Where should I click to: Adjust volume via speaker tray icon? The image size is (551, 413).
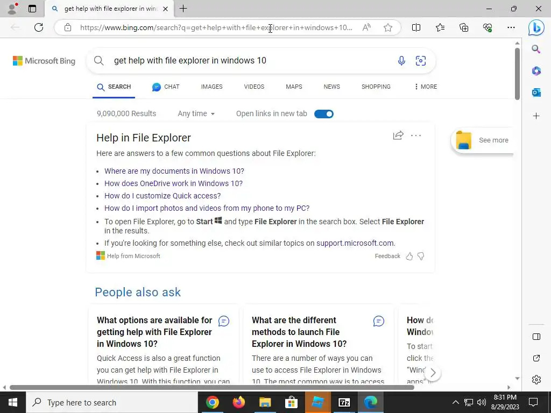pyautogui.click(x=482, y=402)
